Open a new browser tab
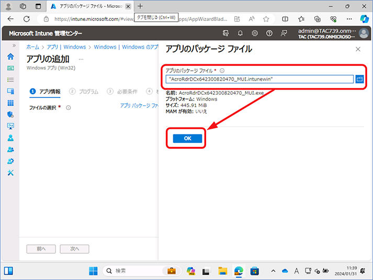The width and height of the screenshot is (373, 280). 140,6
